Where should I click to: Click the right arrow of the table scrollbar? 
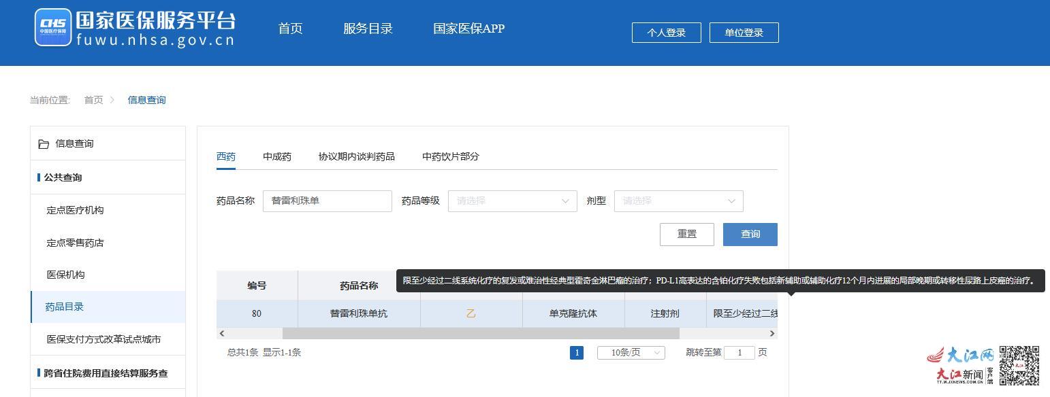pyautogui.click(x=771, y=333)
